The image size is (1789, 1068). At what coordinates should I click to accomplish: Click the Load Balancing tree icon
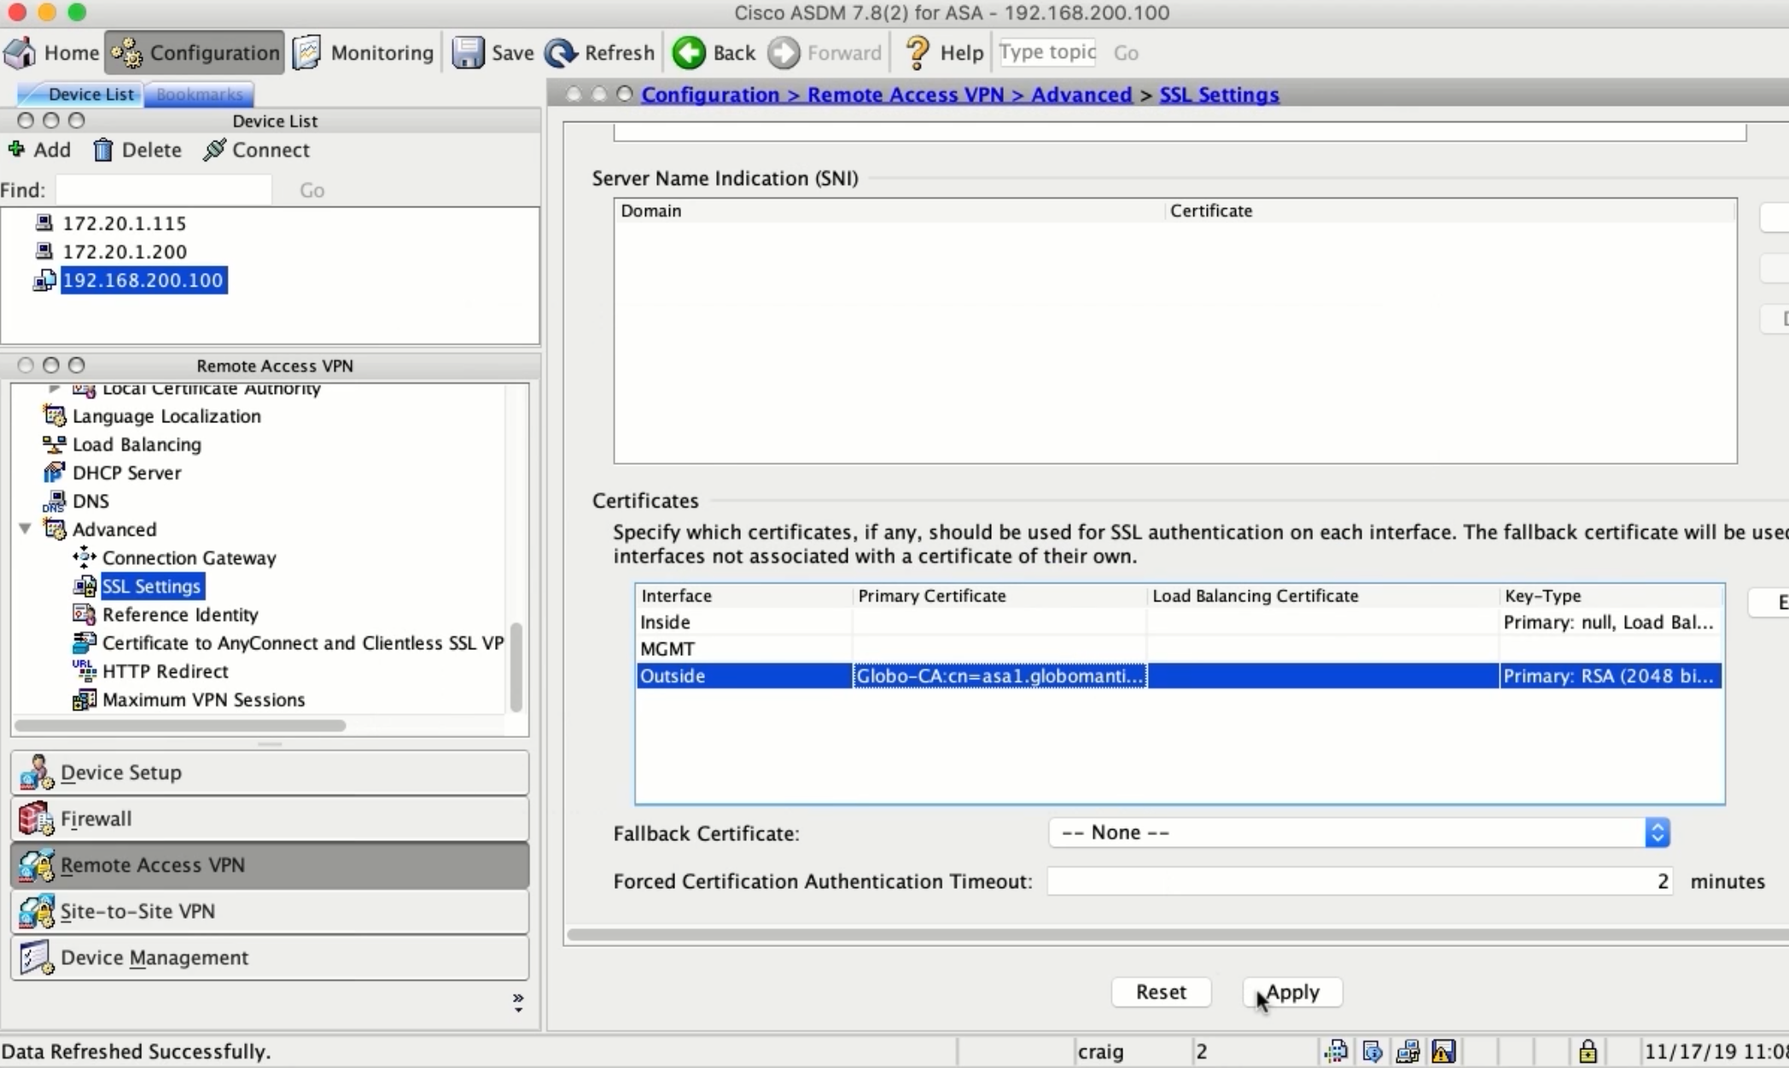click(x=55, y=444)
